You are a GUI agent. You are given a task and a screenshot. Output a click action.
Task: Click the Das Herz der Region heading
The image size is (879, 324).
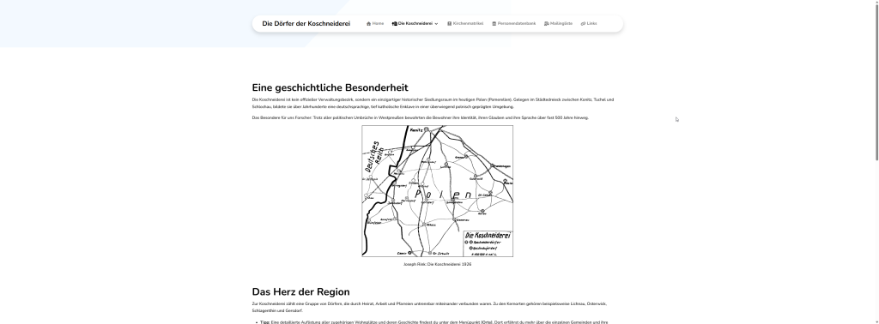[x=300, y=292]
